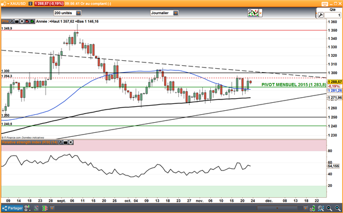Open RSI indicator wrench settings
The width and height of the screenshot is (343, 213).
point(60,143)
